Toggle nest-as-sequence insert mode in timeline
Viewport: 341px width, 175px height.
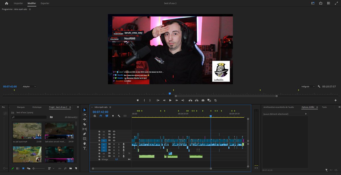[x=95, y=116]
